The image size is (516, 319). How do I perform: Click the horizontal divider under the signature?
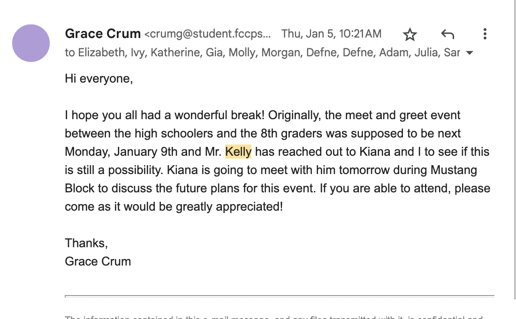(279, 296)
